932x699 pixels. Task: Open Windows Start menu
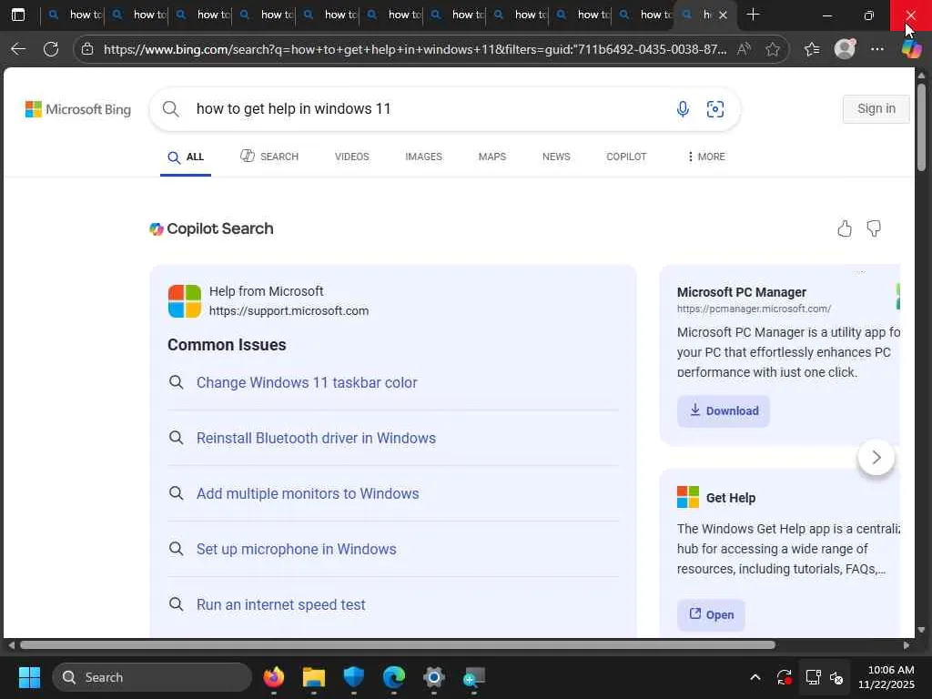point(29,677)
